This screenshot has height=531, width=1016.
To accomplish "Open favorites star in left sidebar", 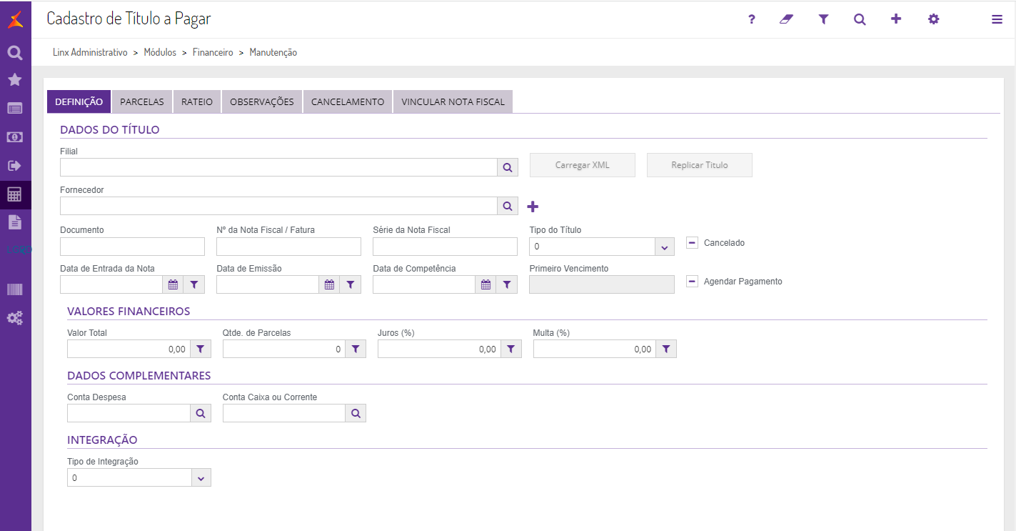I will coord(14,79).
